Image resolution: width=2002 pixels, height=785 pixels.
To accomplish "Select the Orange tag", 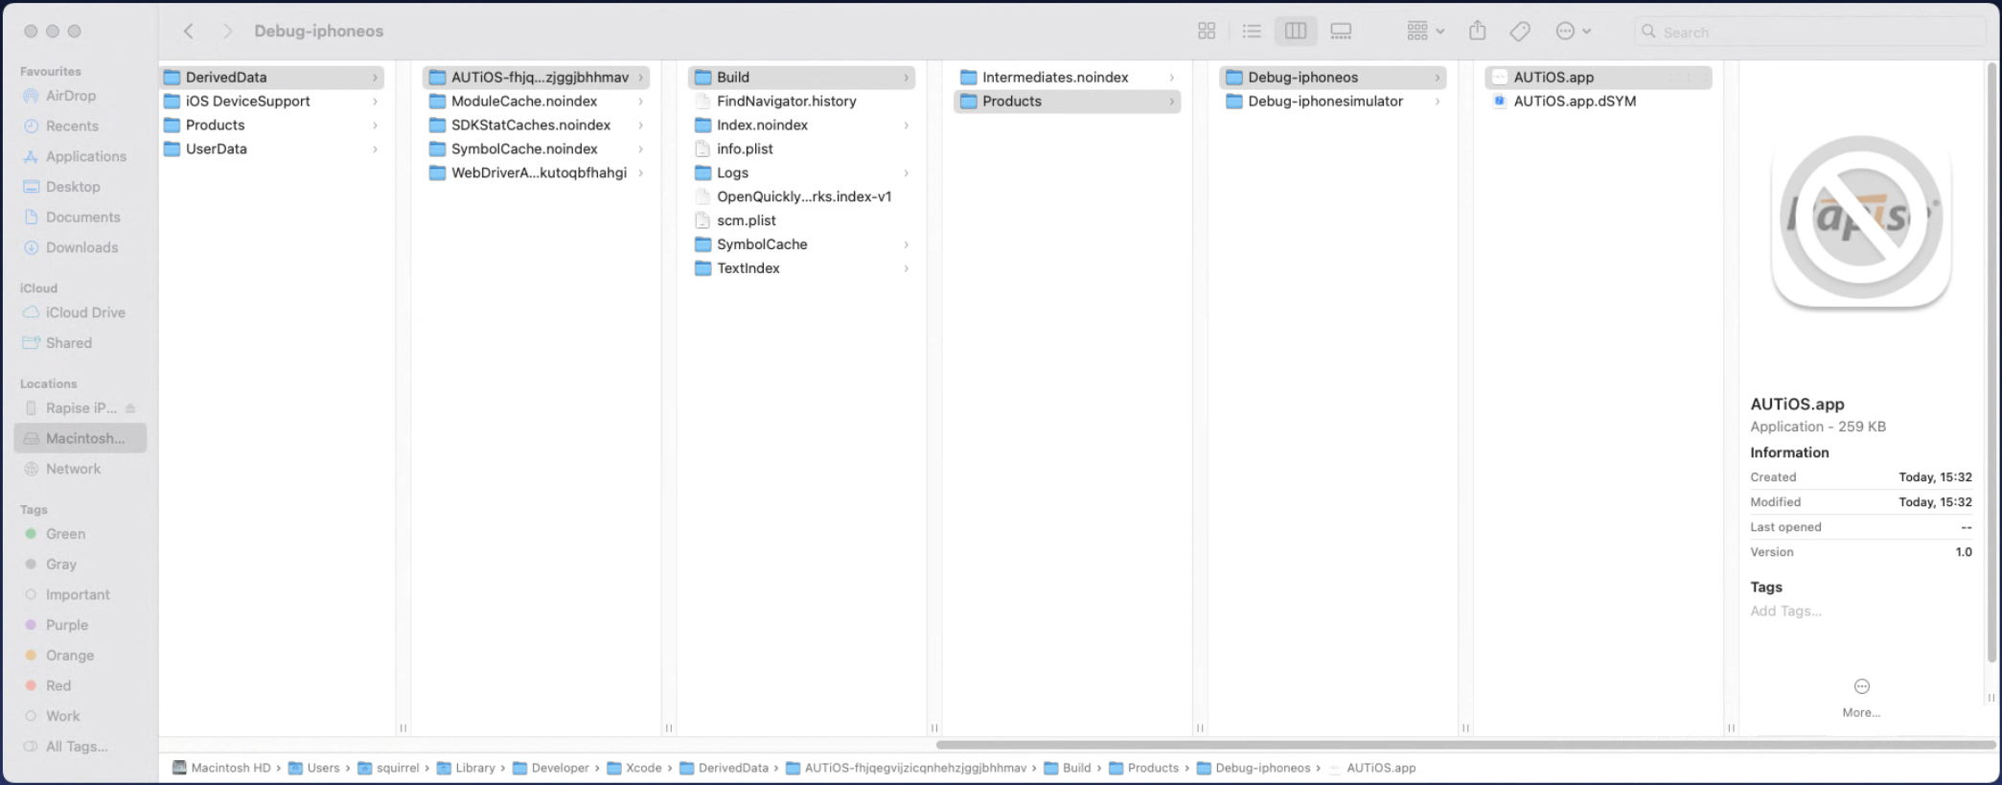I will pyautogui.click(x=69, y=656).
